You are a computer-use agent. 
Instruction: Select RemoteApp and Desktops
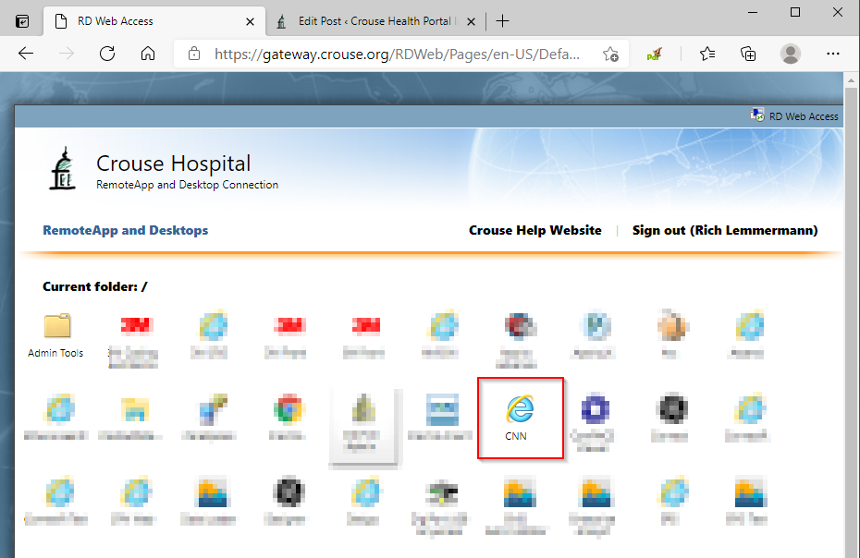point(125,230)
